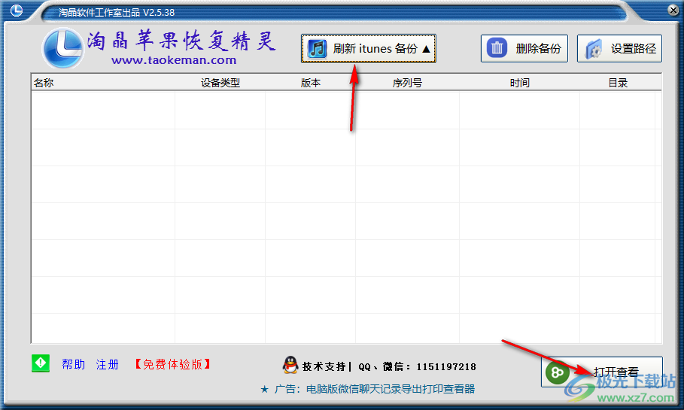Click the 打开查看 open and view button
The width and height of the screenshot is (684, 410).
coord(601,372)
